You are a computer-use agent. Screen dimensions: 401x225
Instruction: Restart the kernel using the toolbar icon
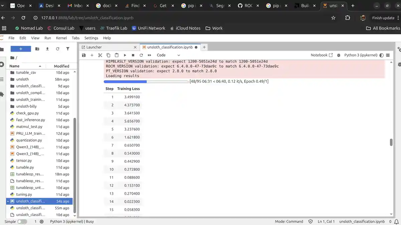pyautogui.click(x=141, y=55)
